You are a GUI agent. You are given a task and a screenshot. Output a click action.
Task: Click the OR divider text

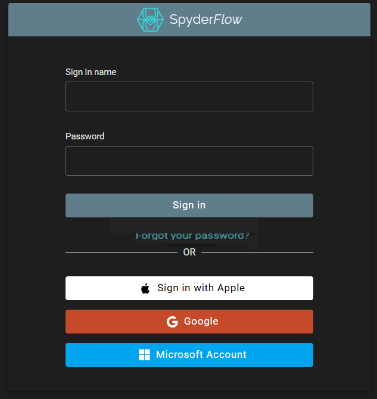tap(189, 253)
